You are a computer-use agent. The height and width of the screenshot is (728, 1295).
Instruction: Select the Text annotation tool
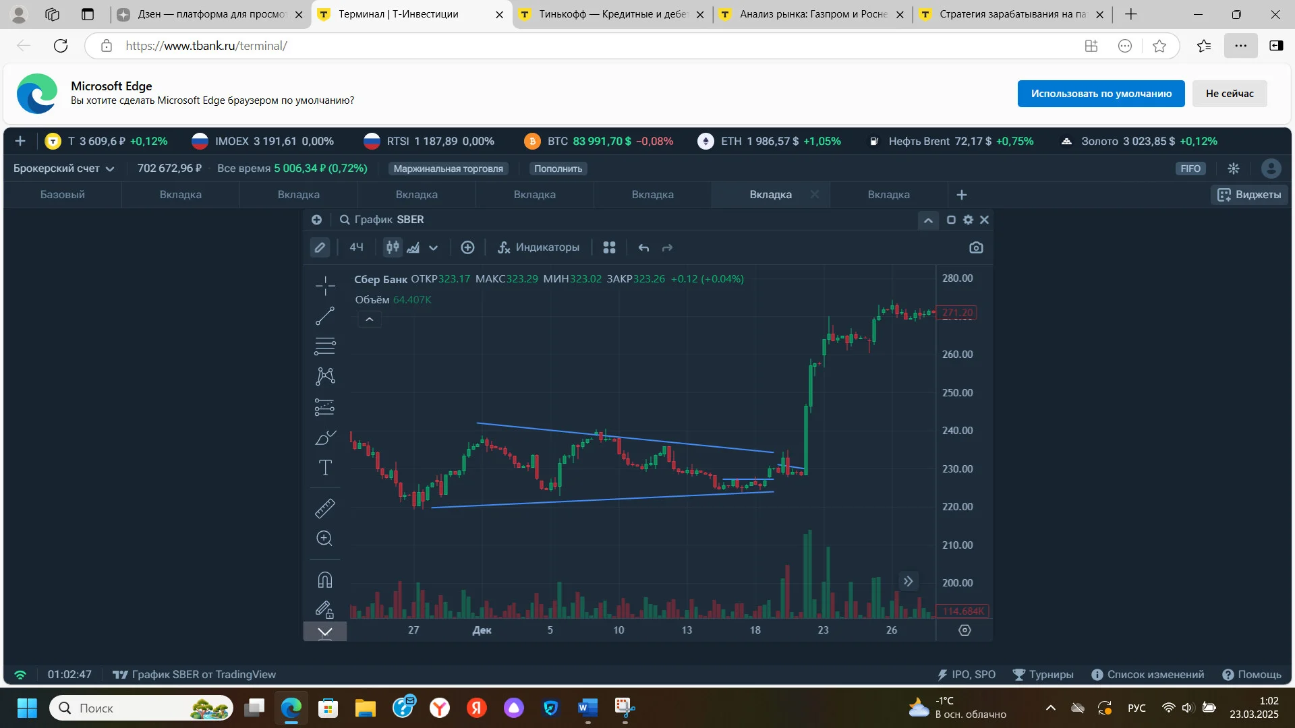325,468
